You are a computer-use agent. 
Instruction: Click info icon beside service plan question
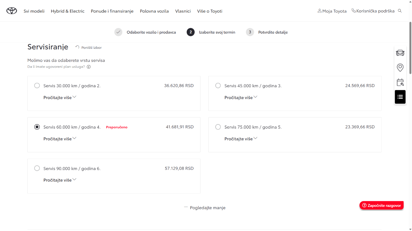click(x=89, y=67)
